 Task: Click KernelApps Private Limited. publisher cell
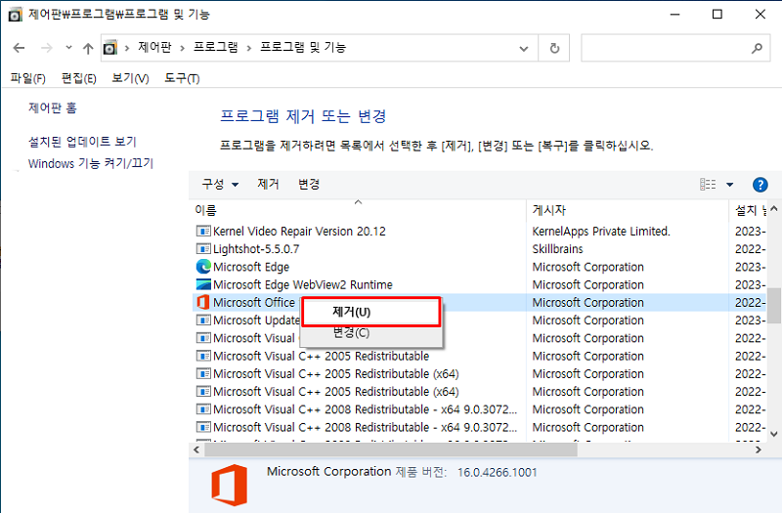[x=601, y=232]
